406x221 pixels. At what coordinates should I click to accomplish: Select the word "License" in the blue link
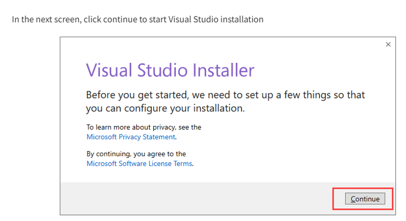point(161,163)
